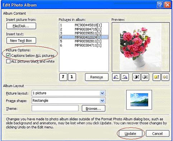The width and height of the screenshot is (173, 141).
Task: Browse for a theme file
Action: point(93,108)
